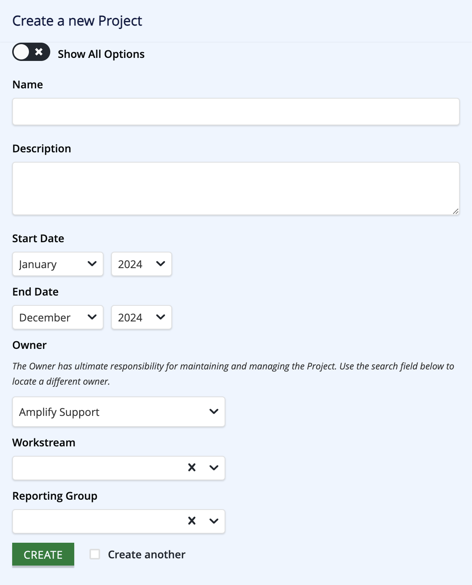
Task: Click the Create a new Project header
Action: coord(77,21)
